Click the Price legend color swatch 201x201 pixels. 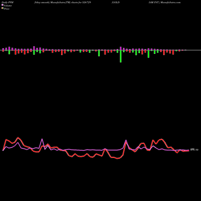(x=2, y=8)
